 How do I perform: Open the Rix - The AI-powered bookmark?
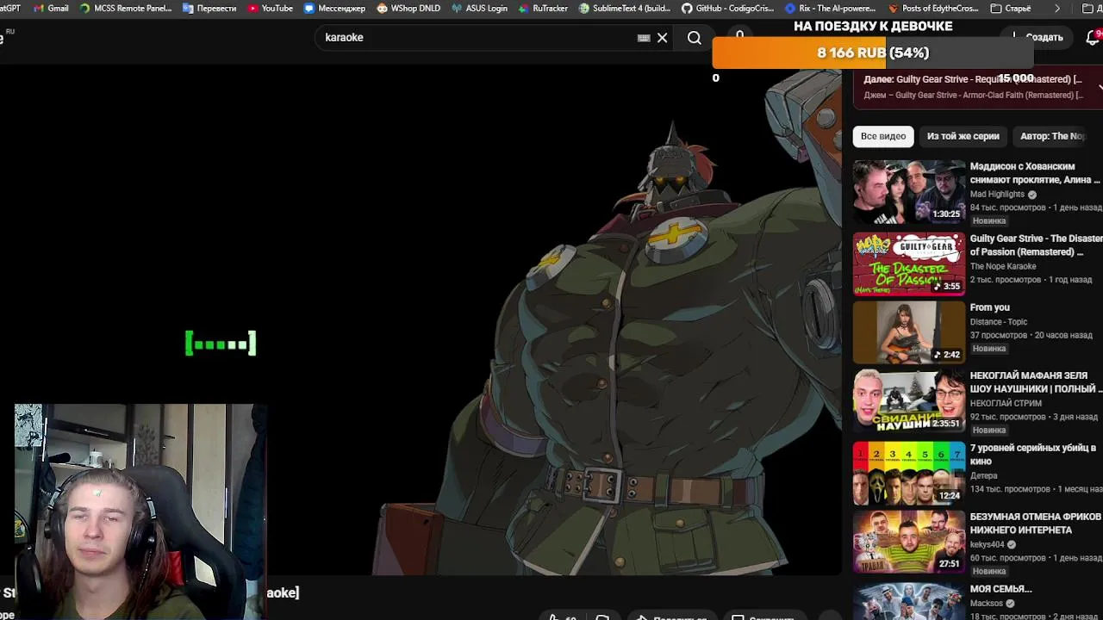pos(832,8)
